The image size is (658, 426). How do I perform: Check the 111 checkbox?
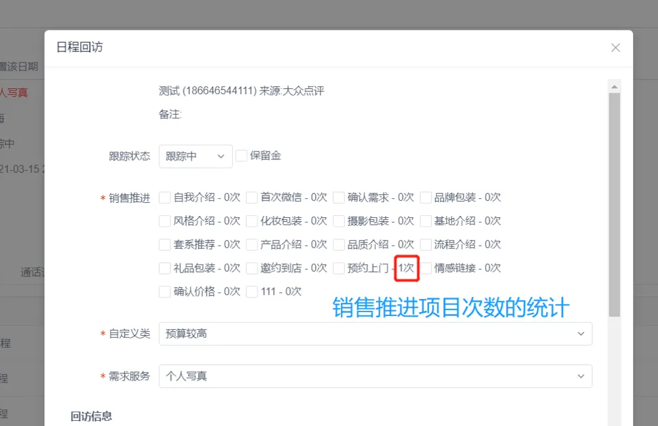252,292
